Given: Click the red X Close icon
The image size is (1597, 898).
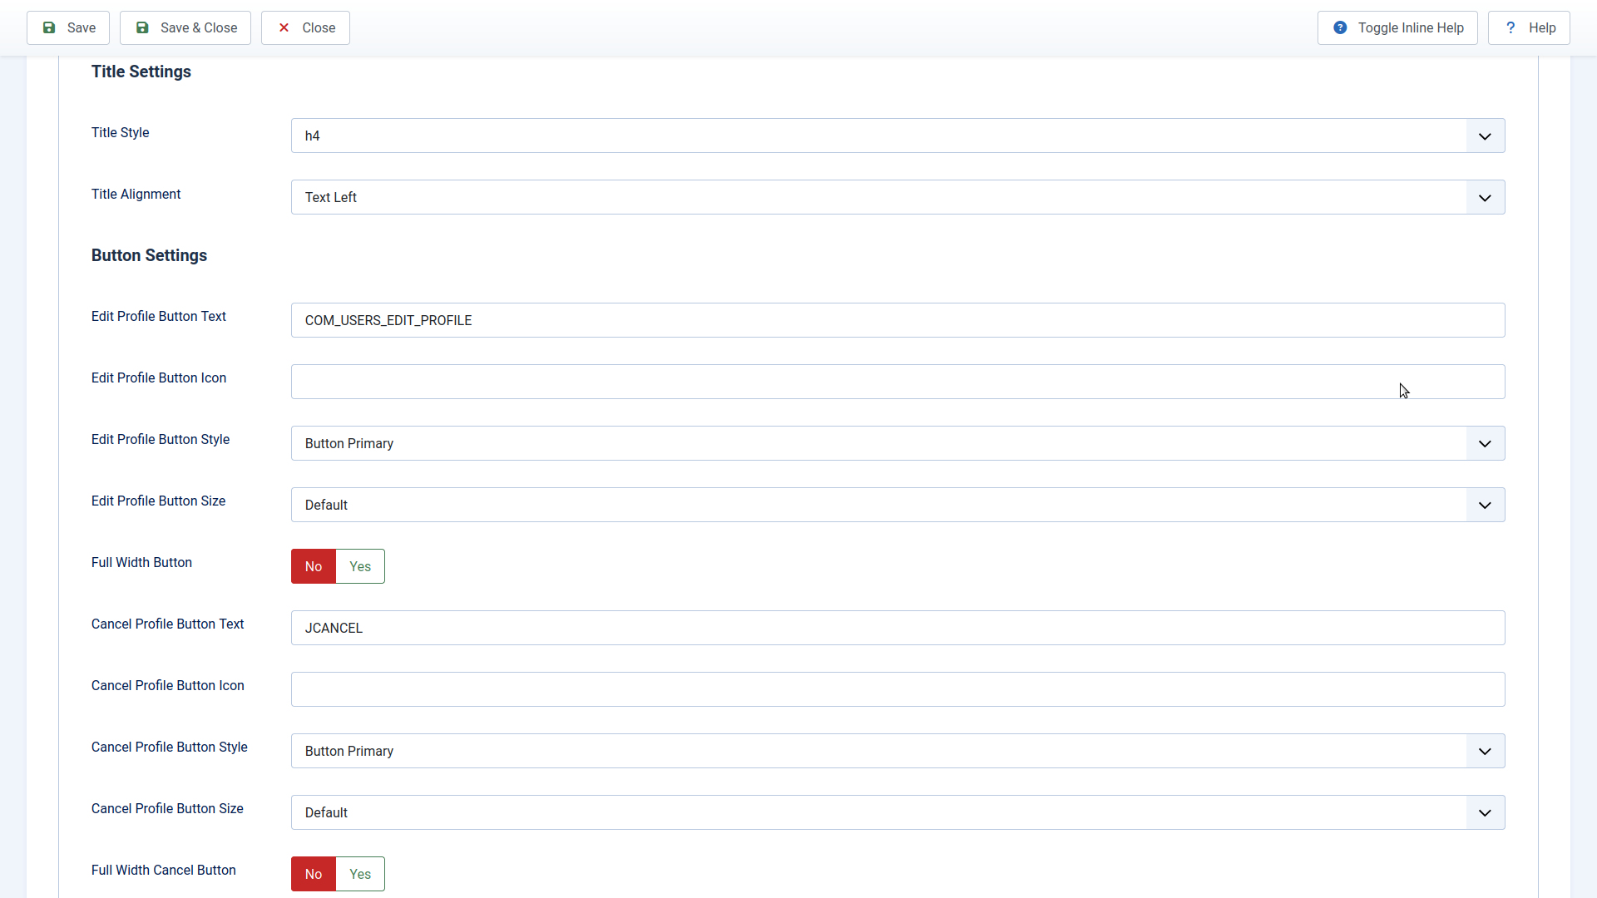Looking at the screenshot, I should [x=284, y=28].
